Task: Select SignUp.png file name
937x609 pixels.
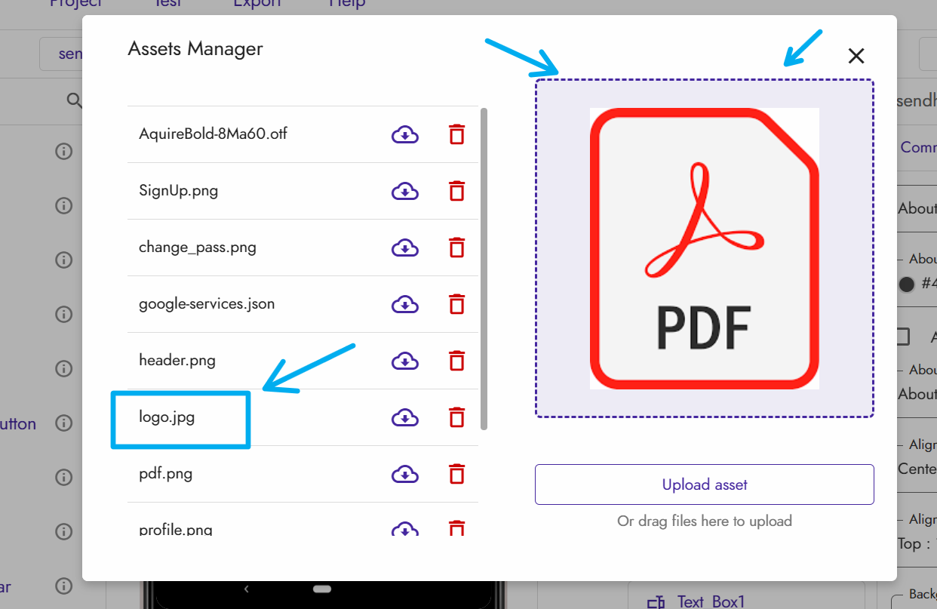Action: coord(178,191)
